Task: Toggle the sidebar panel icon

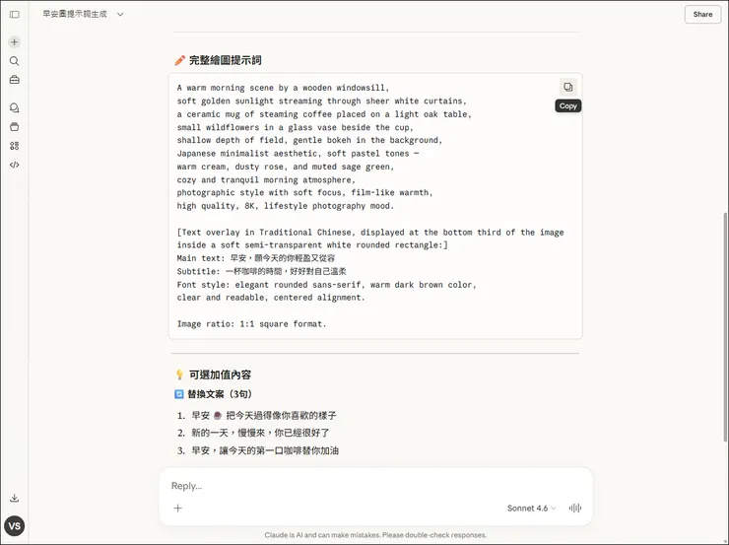Action: [x=15, y=15]
